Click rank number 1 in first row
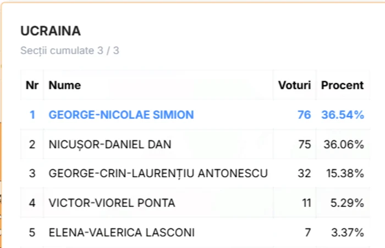The image size is (385, 248). pyautogui.click(x=32, y=115)
